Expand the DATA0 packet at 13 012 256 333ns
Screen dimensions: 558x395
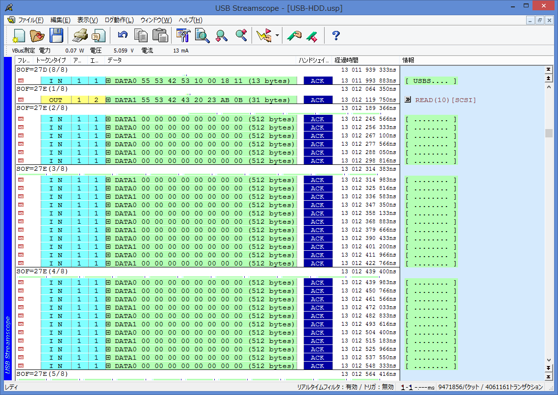[108, 128]
